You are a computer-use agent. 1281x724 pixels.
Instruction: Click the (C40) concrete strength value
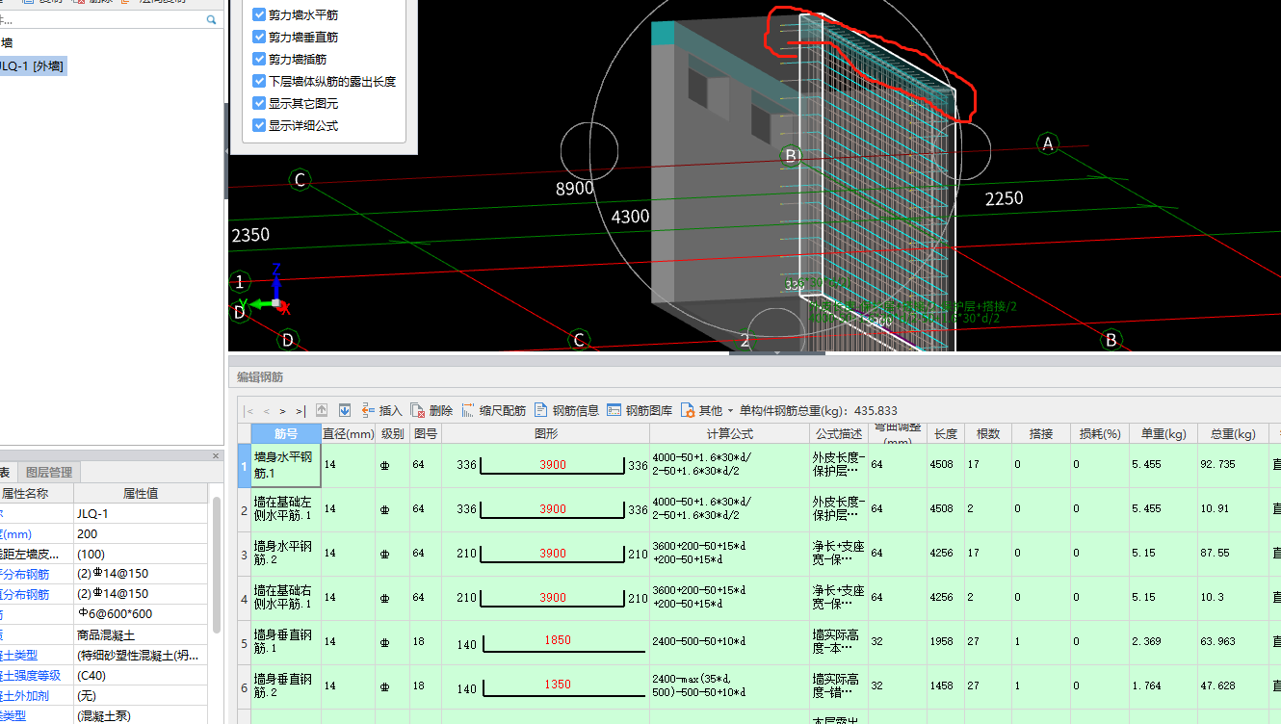(141, 675)
